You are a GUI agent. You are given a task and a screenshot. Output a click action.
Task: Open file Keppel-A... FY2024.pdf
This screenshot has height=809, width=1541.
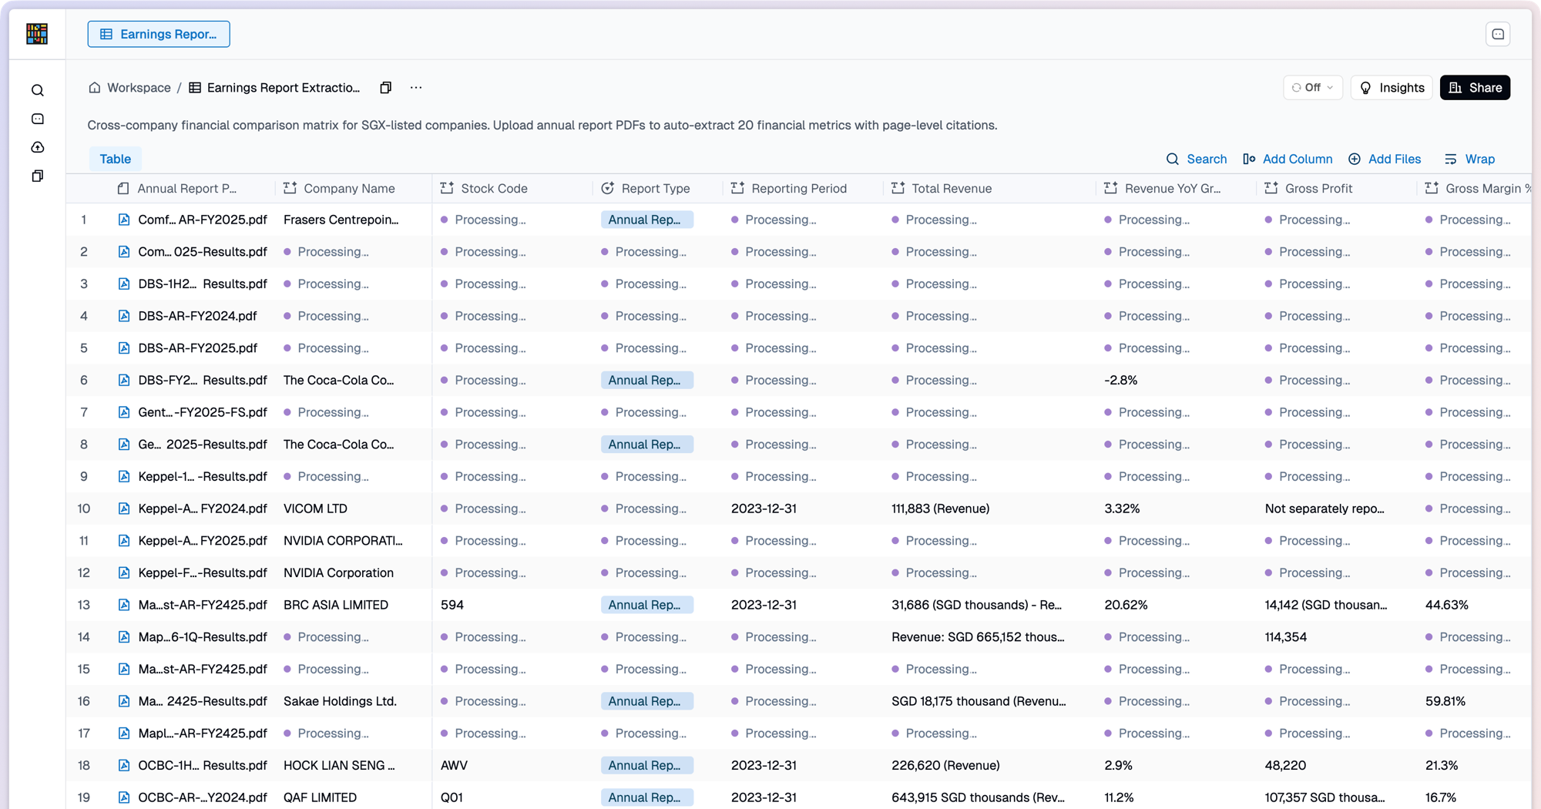click(x=202, y=509)
